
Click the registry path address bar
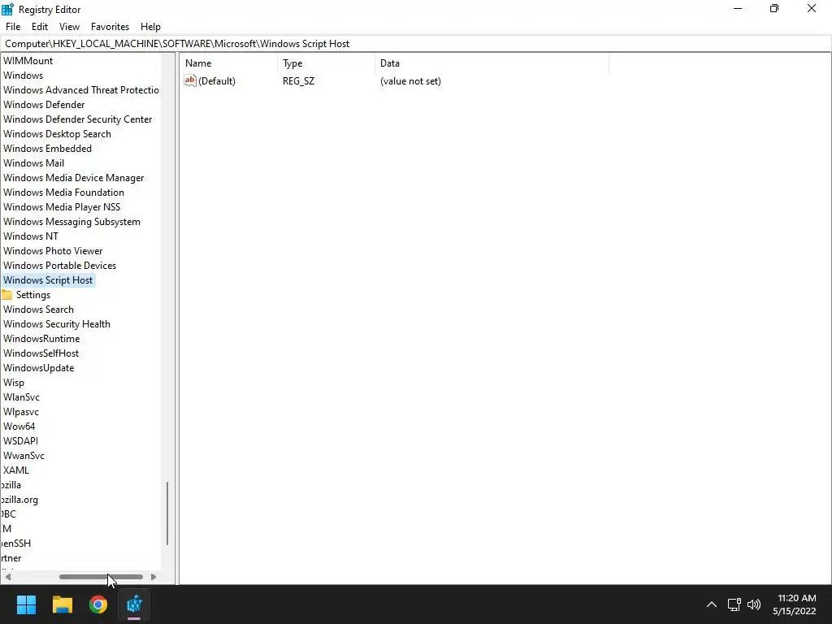pos(416,44)
